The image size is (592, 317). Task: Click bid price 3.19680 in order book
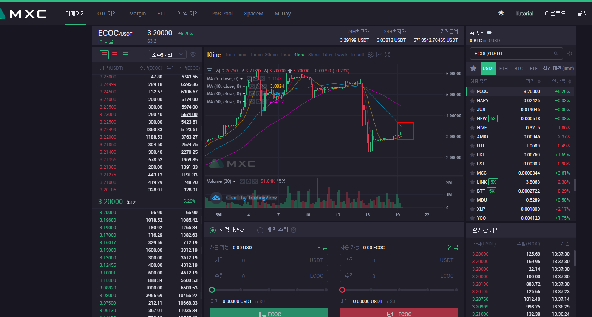coord(108,220)
